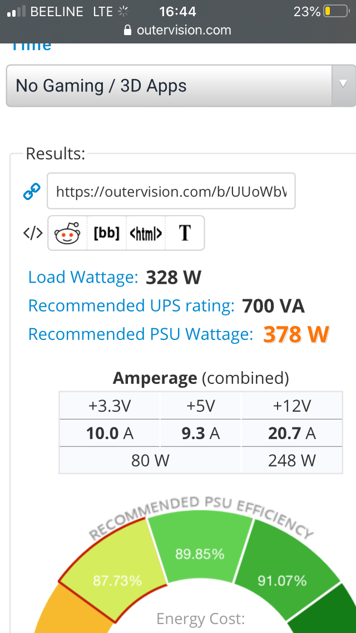Tap the battery icon in status bar
Screen dimensions: 356x633
tap(336, 11)
